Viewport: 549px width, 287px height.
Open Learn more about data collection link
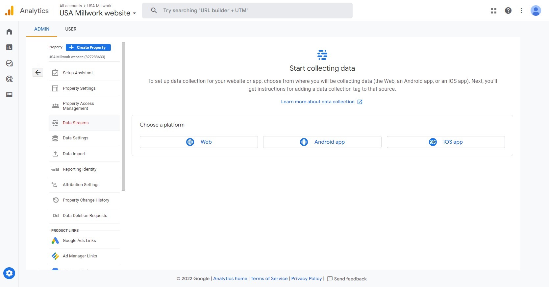[321, 102]
